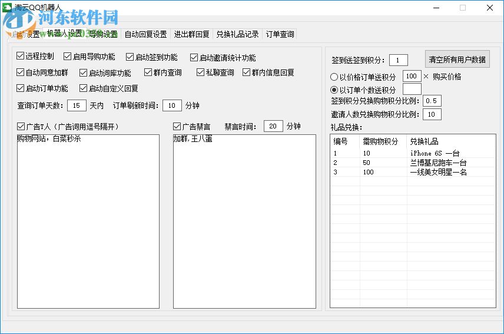Click the 兑换礼品 column header
This screenshot has height=334, width=504.
point(451,141)
